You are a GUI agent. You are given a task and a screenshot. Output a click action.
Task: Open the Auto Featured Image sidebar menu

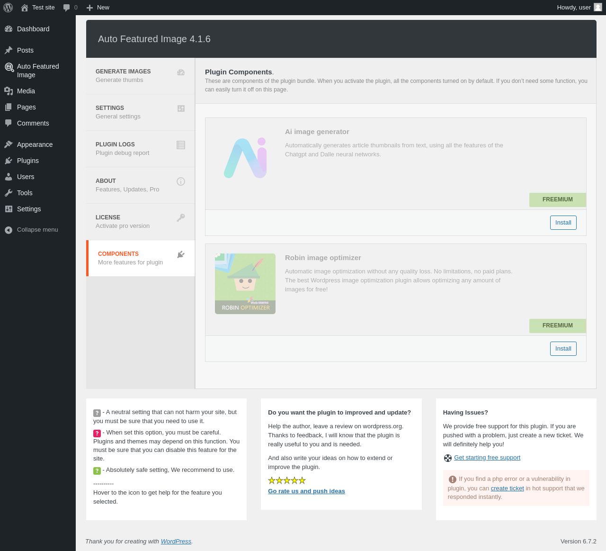38,71
